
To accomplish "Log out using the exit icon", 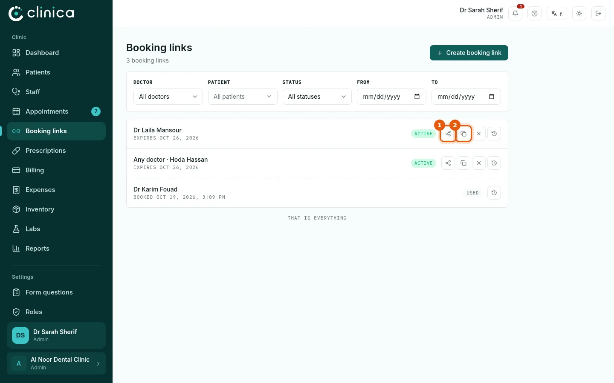I will coord(598,14).
